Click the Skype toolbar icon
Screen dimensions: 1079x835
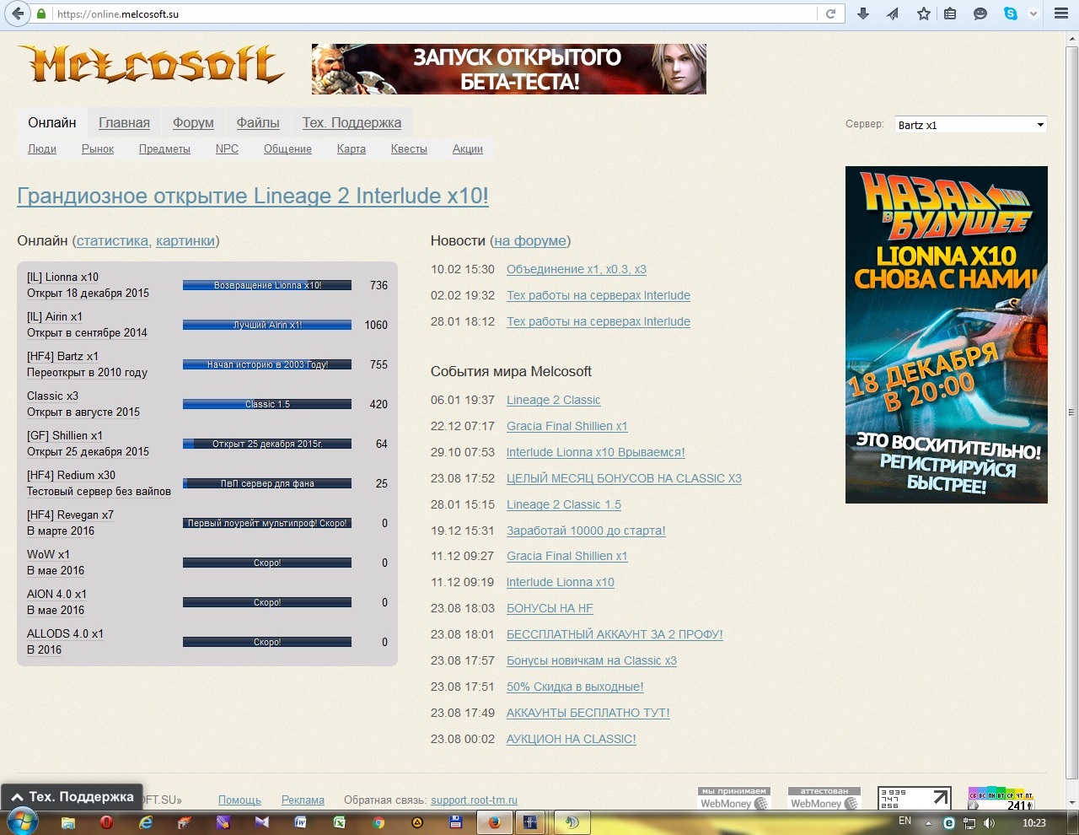coord(1011,13)
